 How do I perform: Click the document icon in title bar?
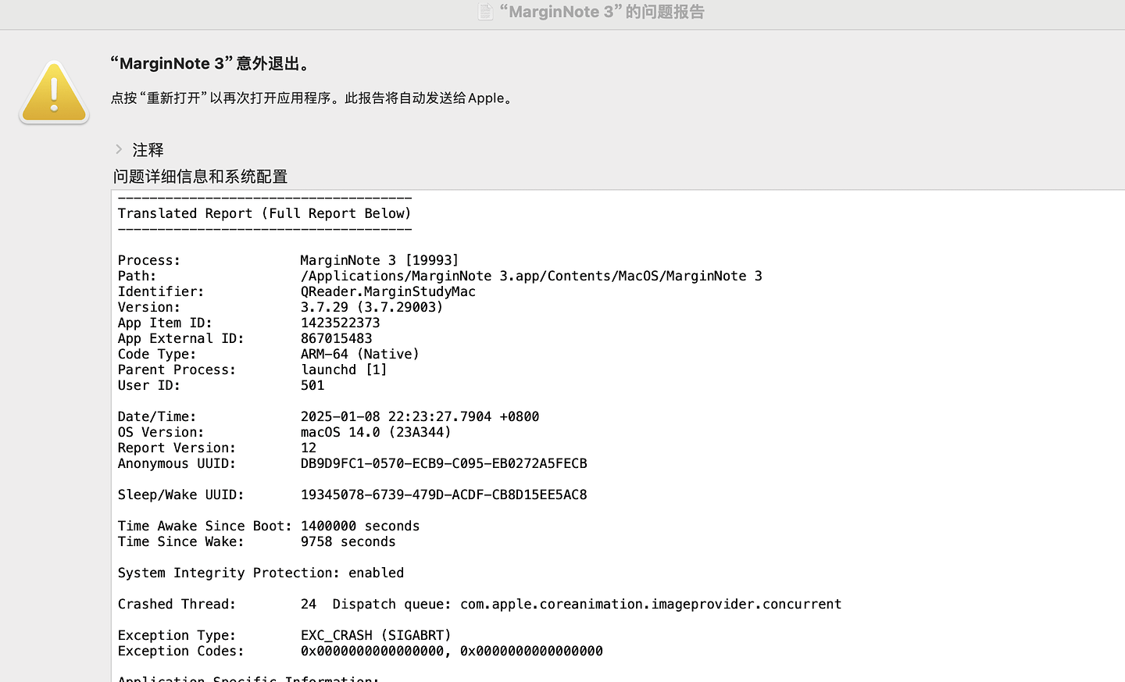pos(485,12)
